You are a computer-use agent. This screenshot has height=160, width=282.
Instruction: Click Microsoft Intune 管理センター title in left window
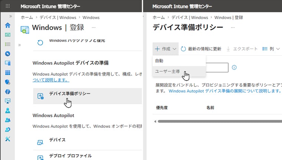point(50,6)
